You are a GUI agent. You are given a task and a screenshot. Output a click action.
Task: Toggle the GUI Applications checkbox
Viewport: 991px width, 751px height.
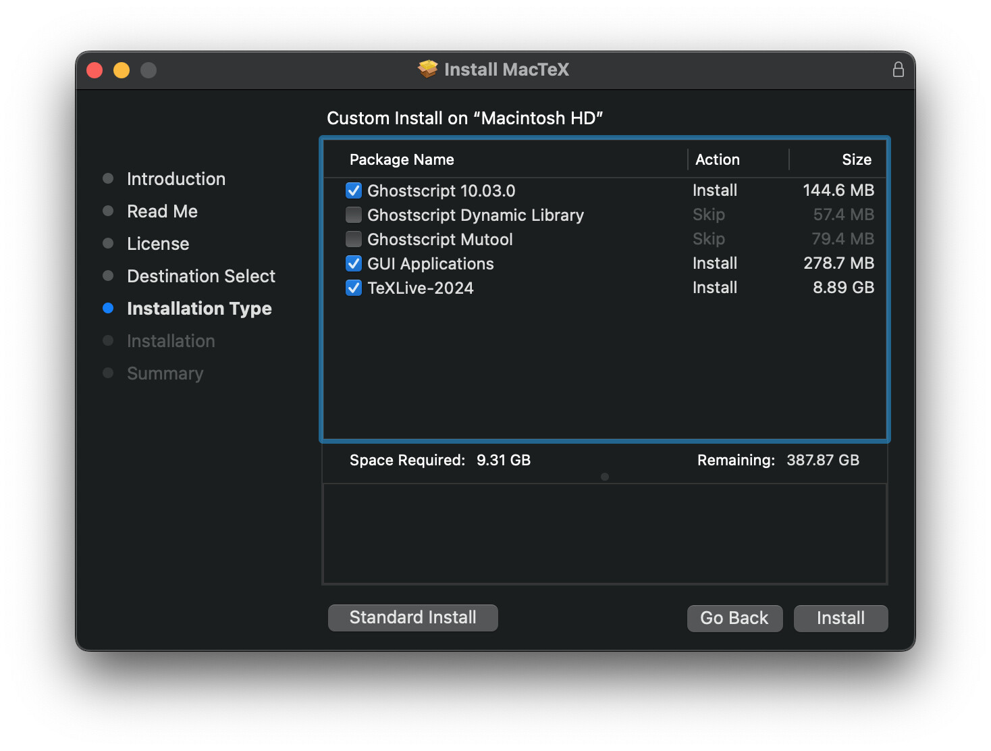click(x=354, y=263)
